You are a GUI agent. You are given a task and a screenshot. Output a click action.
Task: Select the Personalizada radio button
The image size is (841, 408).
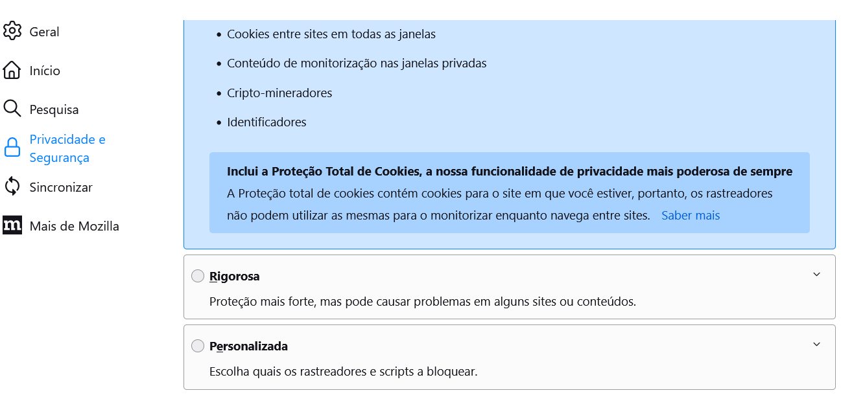pyautogui.click(x=198, y=346)
